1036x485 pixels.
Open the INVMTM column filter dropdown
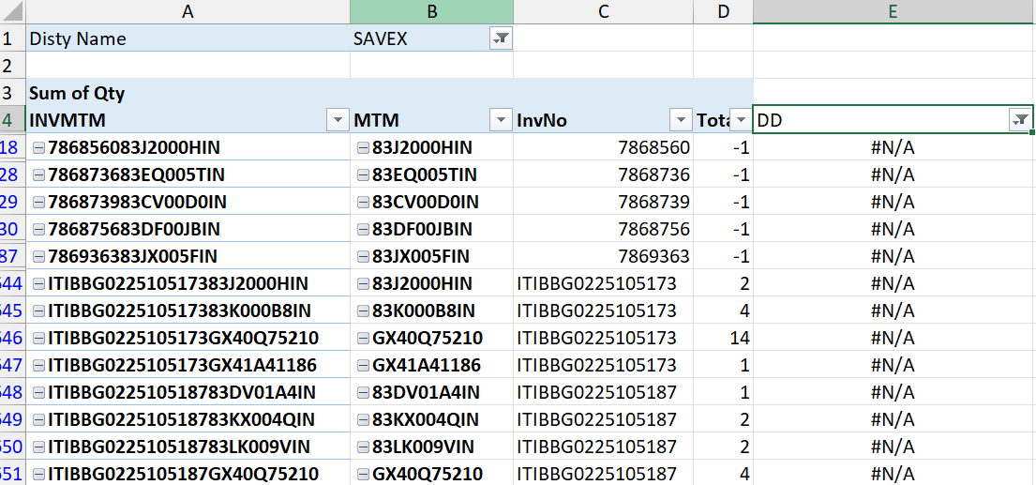pos(338,120)
